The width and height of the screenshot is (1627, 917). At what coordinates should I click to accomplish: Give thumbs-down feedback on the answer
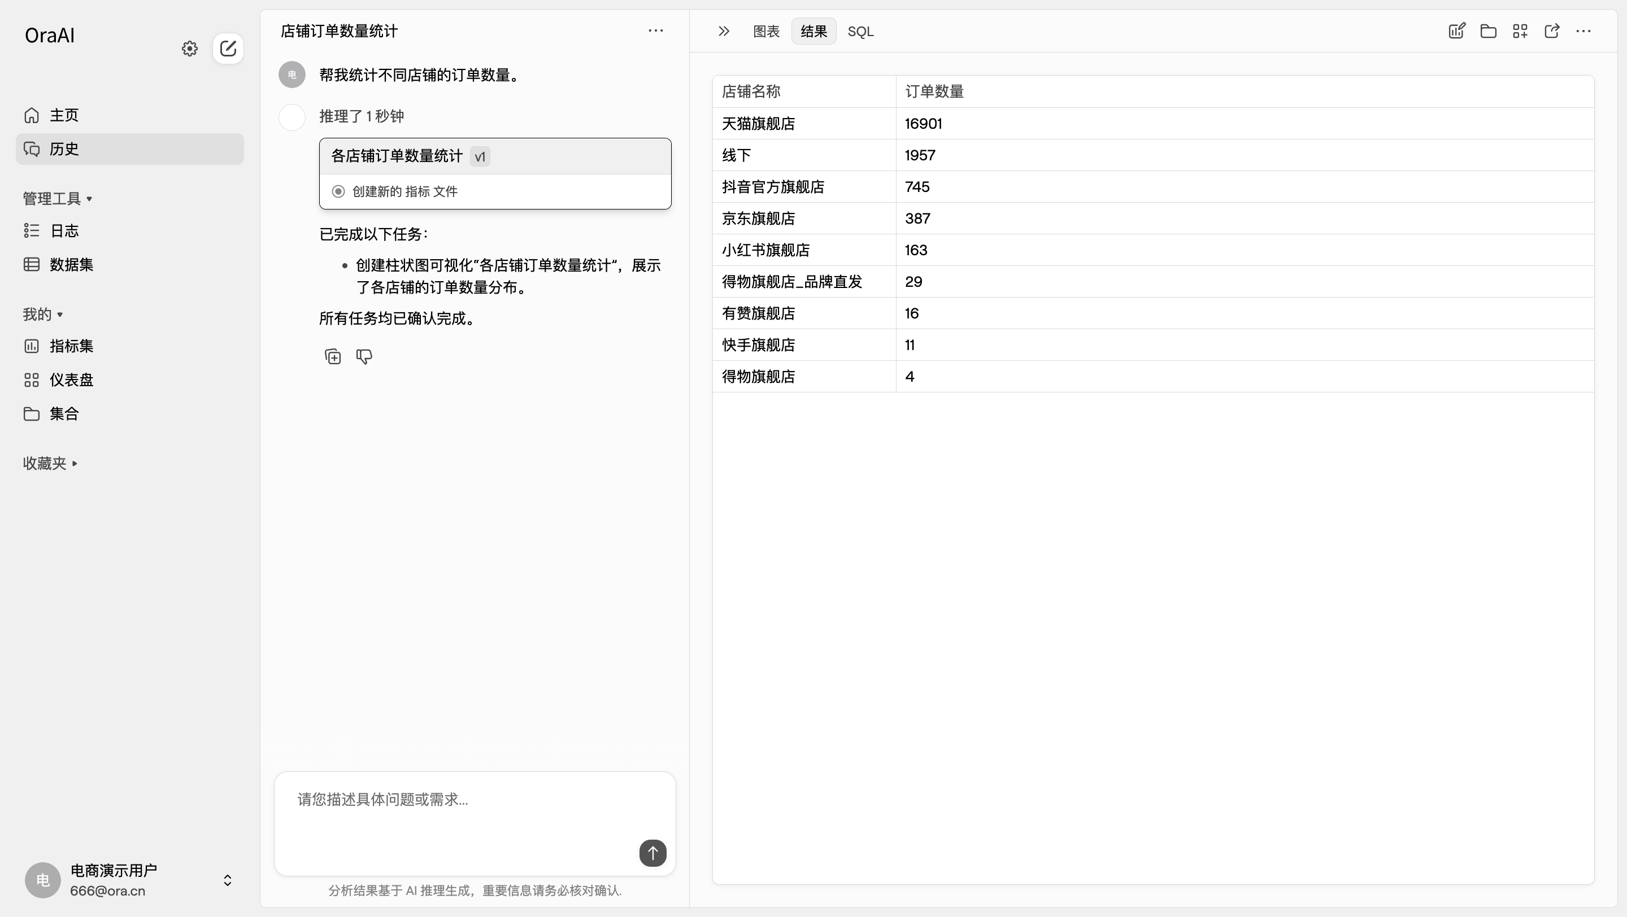coord(364,356)
